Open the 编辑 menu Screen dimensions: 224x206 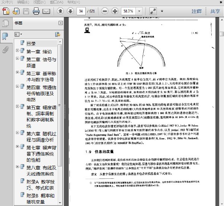(23, 2)
